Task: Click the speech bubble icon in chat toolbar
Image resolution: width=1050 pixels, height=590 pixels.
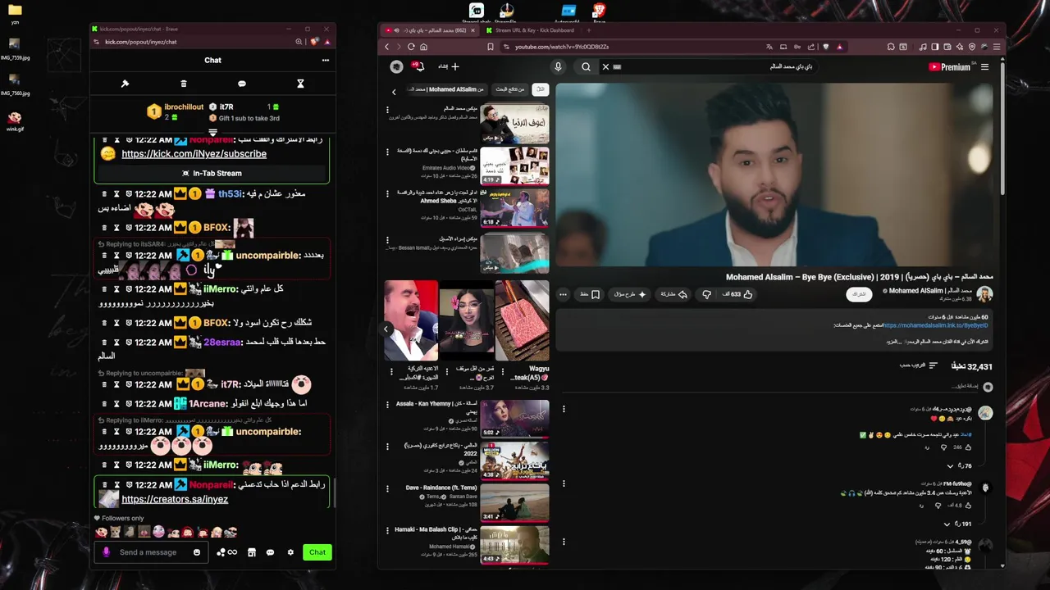Action: [242, 84]
